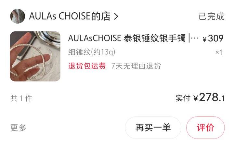This screenshot has height=145, width=234.
Task: Select the 细锤纹(约13g) variant text
Action: coord(92,52)
